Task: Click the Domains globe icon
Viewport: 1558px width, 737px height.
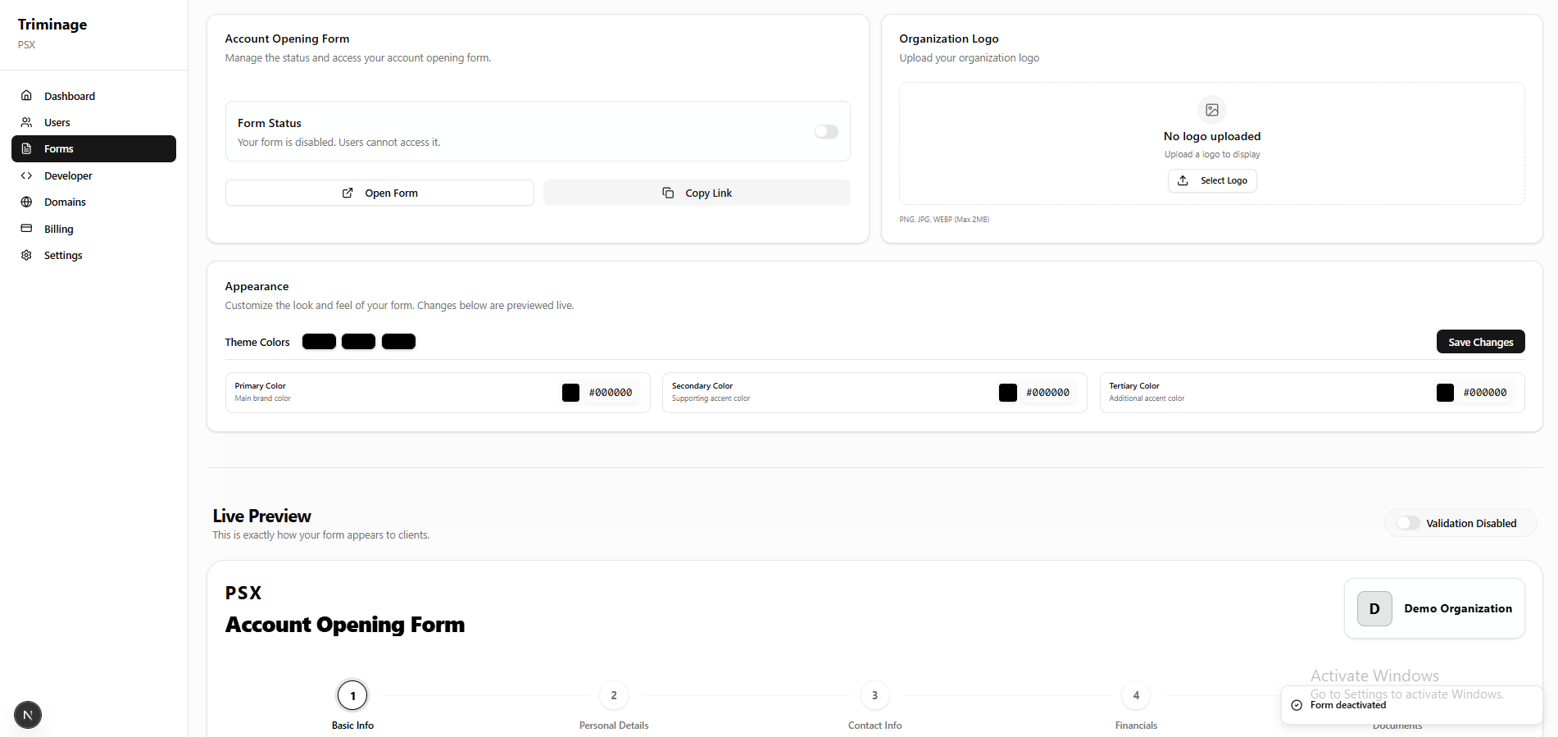Action: click(x=26, y=202)
